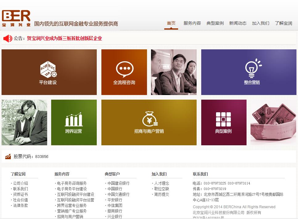Open 社会价值 footer link
Image resolution: width=298 pixels, height=219 pixels.
(21, 200)
